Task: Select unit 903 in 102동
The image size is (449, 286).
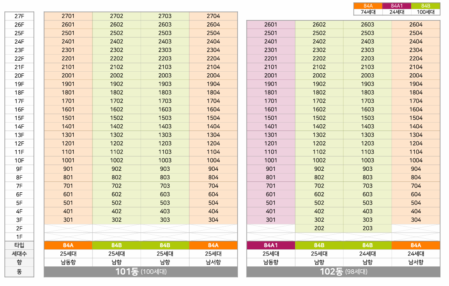Action: click(368, 169)
